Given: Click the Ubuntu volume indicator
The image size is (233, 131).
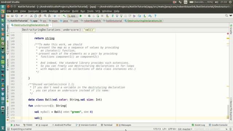Looking at the screenshot, I should point(217,2).
